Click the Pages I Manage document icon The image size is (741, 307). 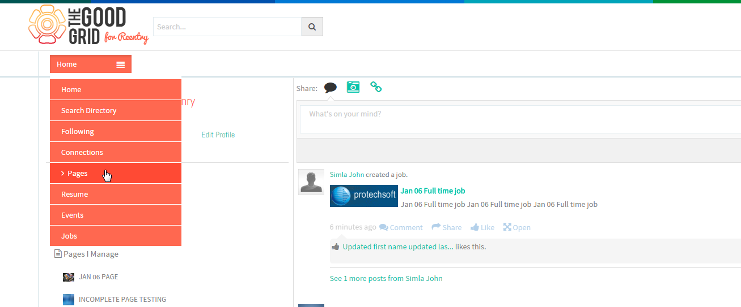pyautogui.click(x=57, y=254)
